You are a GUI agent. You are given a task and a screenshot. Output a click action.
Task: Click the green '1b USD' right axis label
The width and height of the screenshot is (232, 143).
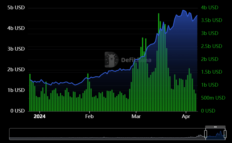click(x=210, y=85)
